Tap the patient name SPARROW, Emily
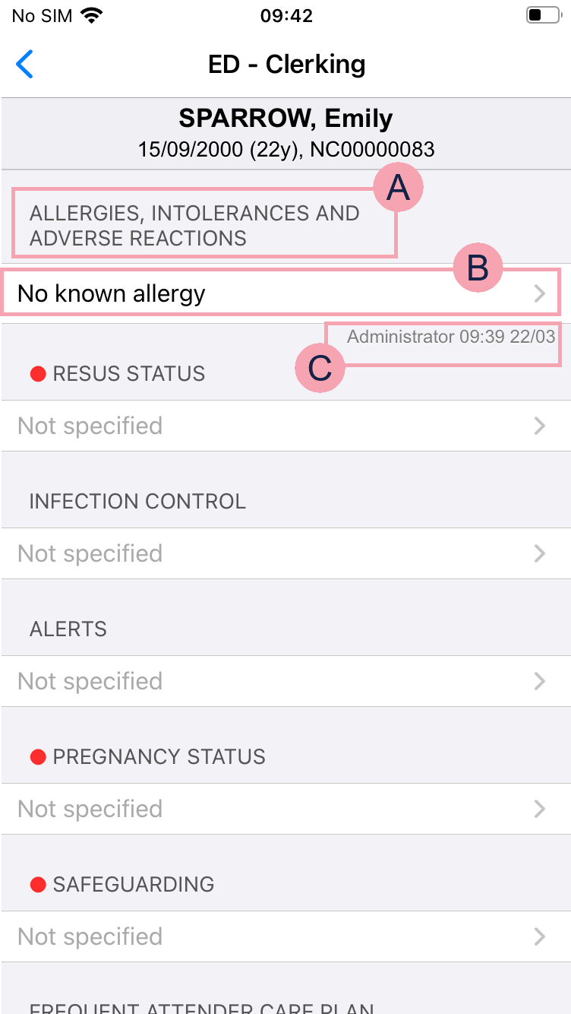This screenshot has width=571, height=1014. click(285, 119)
